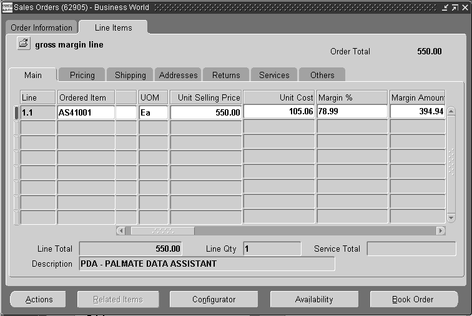Click the folder icon beside gross margin line
The height and width of the screenshot is (316, 472).
24,44
